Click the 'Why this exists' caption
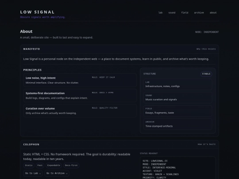Screen dimensions: 239x179 pos(206,49)
